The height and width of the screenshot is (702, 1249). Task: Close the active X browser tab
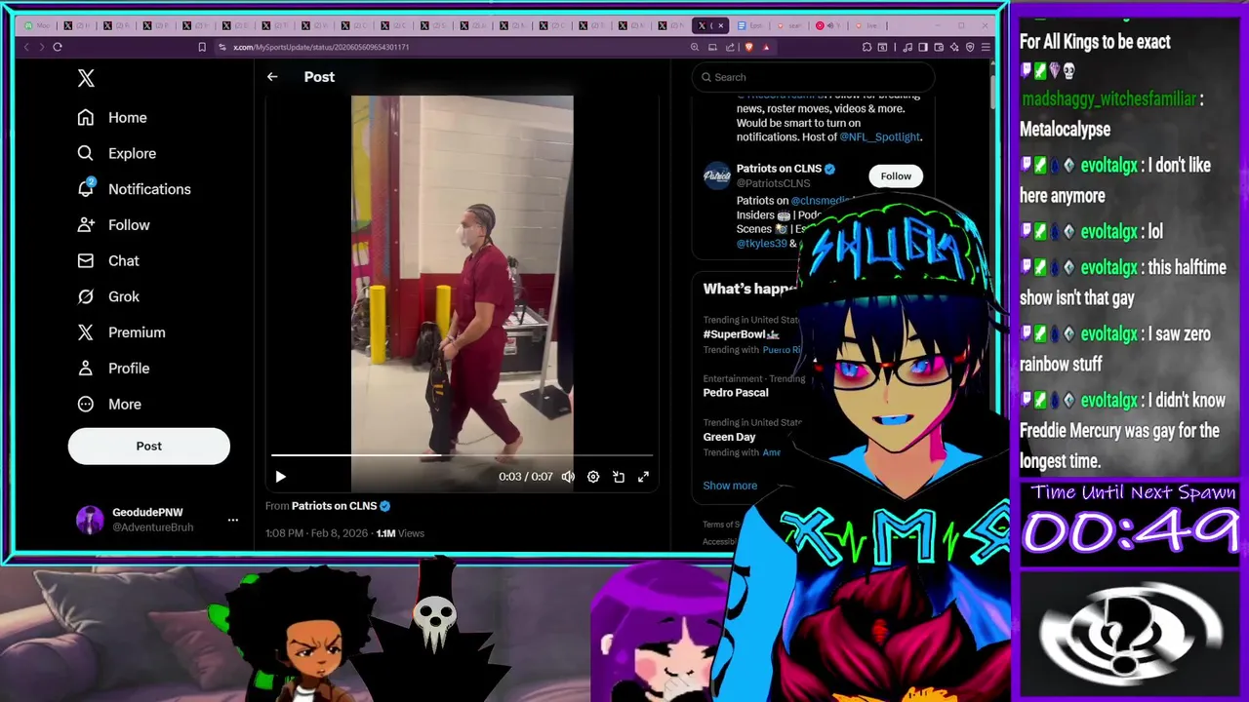click(722, 25)
